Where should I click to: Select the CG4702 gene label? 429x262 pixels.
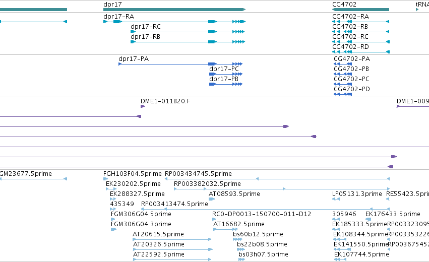[x=344, y=5]
